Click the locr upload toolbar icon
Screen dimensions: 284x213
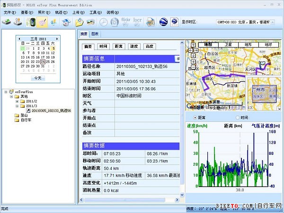[137, 22]
